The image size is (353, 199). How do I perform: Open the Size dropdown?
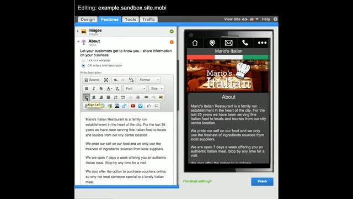(x=157, y=88)
